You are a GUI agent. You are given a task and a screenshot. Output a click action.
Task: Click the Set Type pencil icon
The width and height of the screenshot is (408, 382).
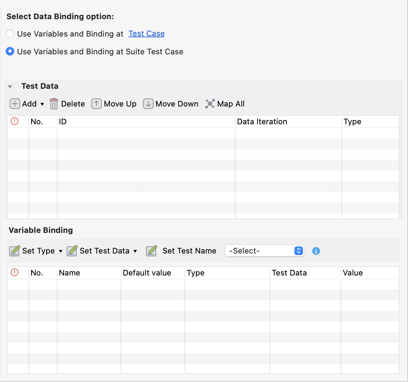tap(15, 251)
